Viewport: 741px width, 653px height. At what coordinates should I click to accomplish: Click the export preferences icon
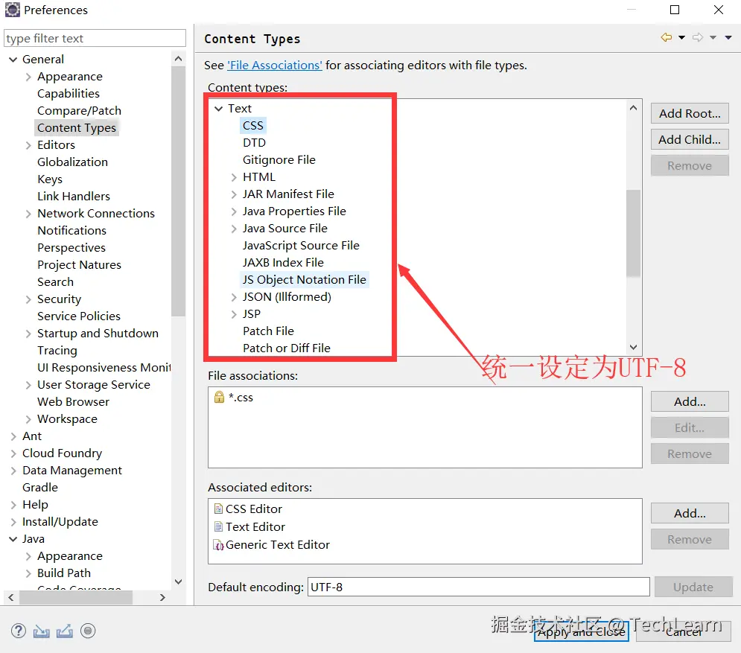pos(65,631)
